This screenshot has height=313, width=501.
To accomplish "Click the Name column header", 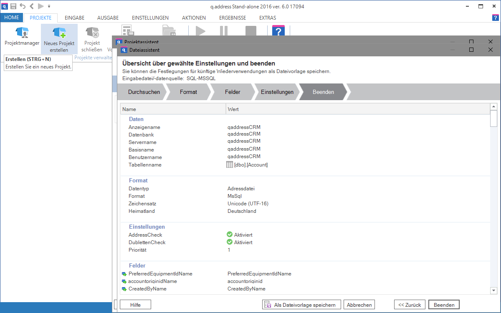I will (173, 109).
